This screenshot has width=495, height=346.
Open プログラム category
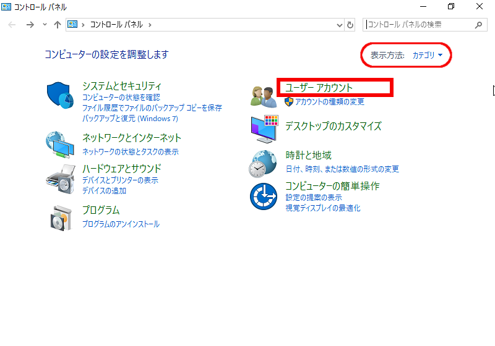coord(101,210)
